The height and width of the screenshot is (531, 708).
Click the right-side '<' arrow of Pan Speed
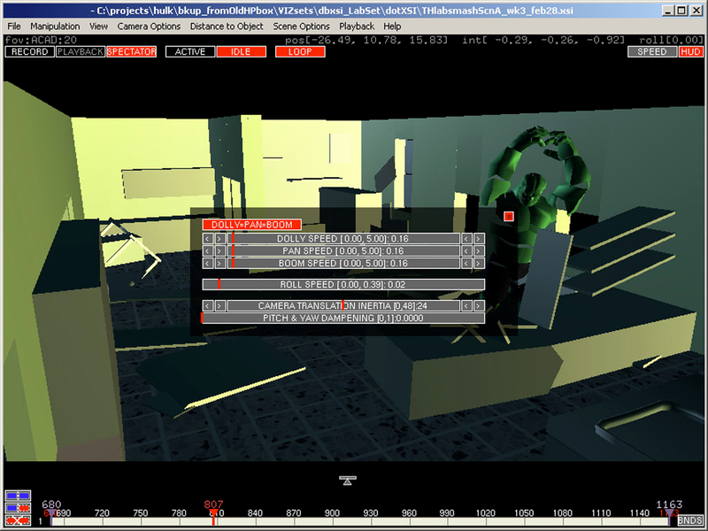467,250
